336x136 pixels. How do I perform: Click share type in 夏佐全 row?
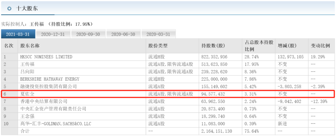point(170,94)
